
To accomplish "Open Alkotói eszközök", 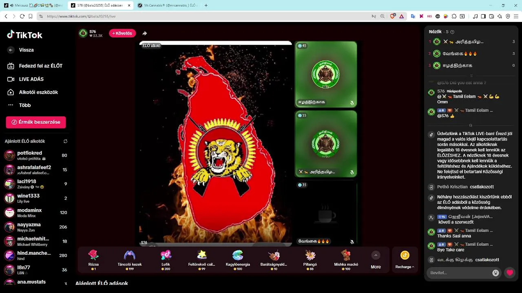I will coord(33,92).
